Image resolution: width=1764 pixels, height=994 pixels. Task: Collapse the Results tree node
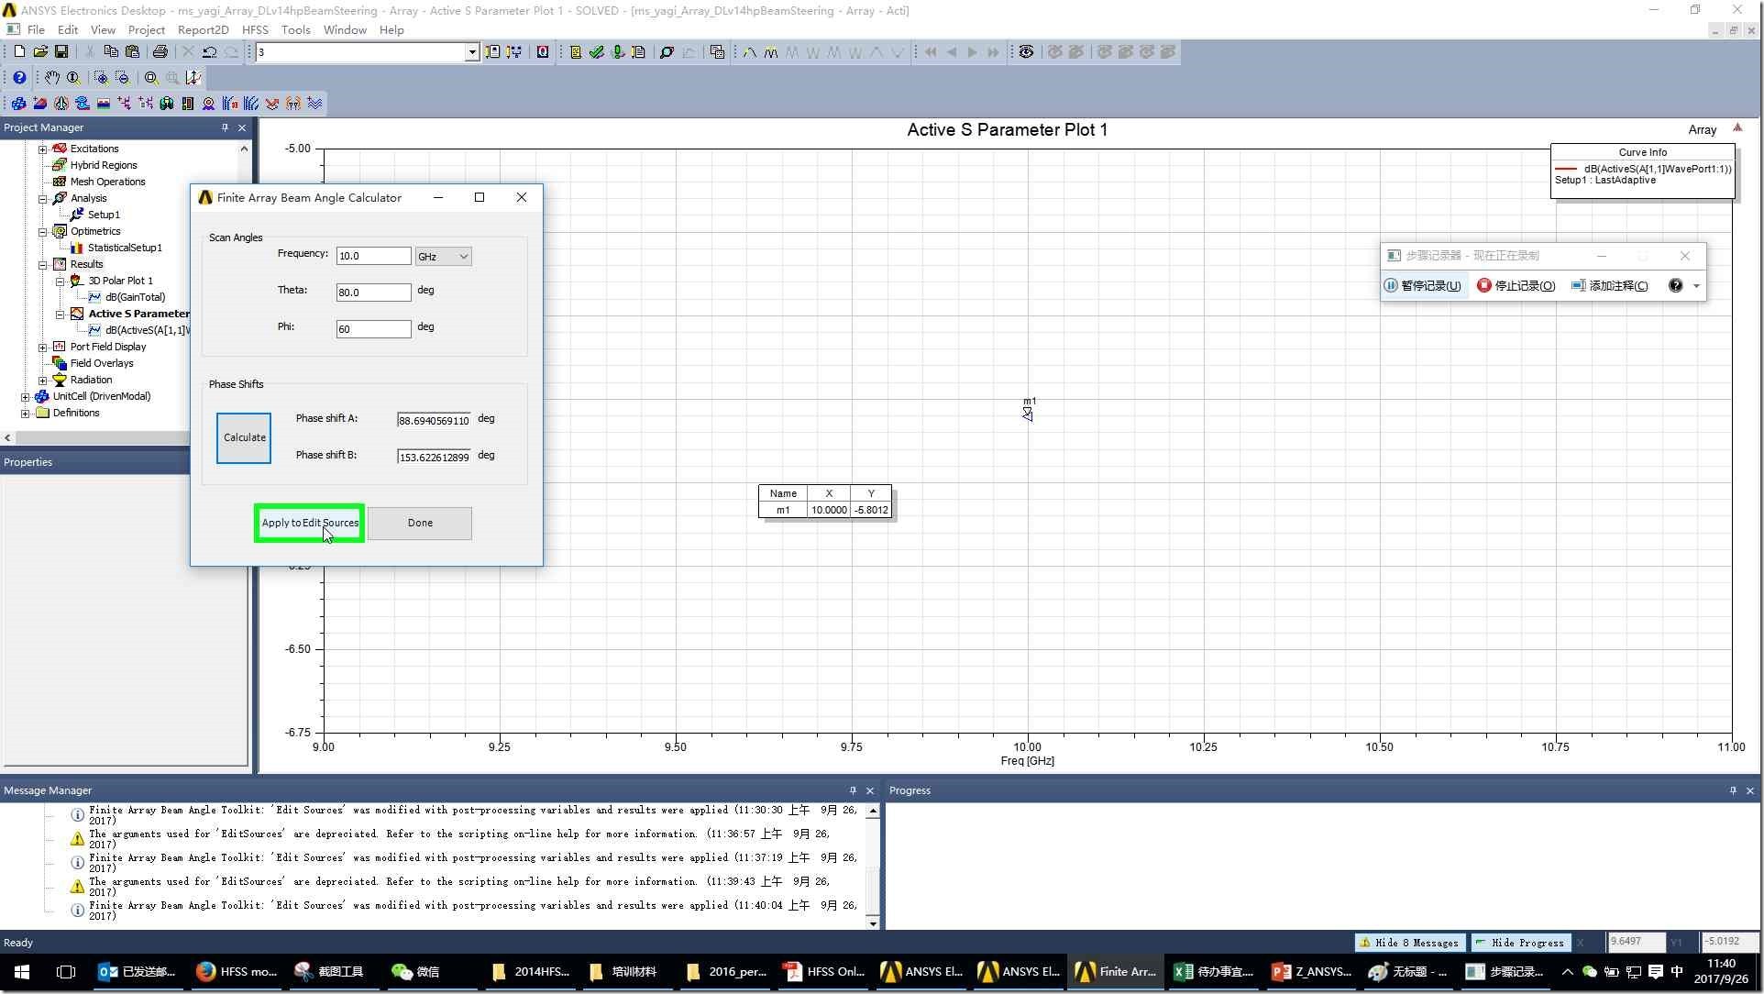click(42, 264)
